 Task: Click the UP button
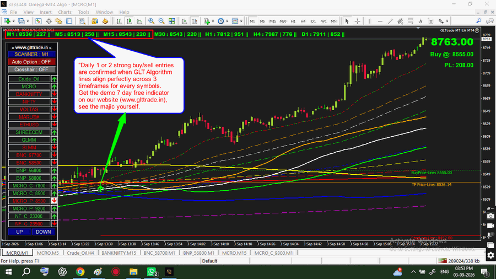coord(20,232)
